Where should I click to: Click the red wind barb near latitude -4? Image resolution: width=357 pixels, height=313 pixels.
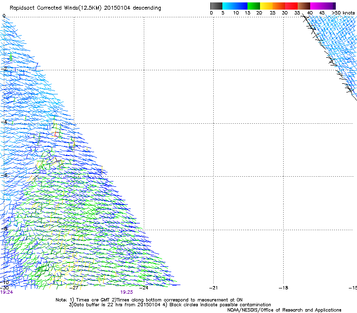point(55,134)
